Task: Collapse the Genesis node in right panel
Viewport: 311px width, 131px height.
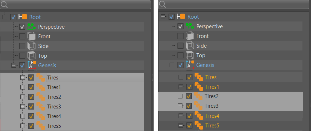Action: 172,65
